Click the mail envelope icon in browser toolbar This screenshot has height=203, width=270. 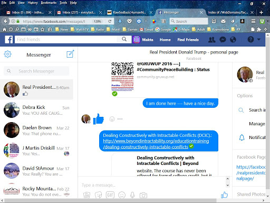tap(223, 21)
